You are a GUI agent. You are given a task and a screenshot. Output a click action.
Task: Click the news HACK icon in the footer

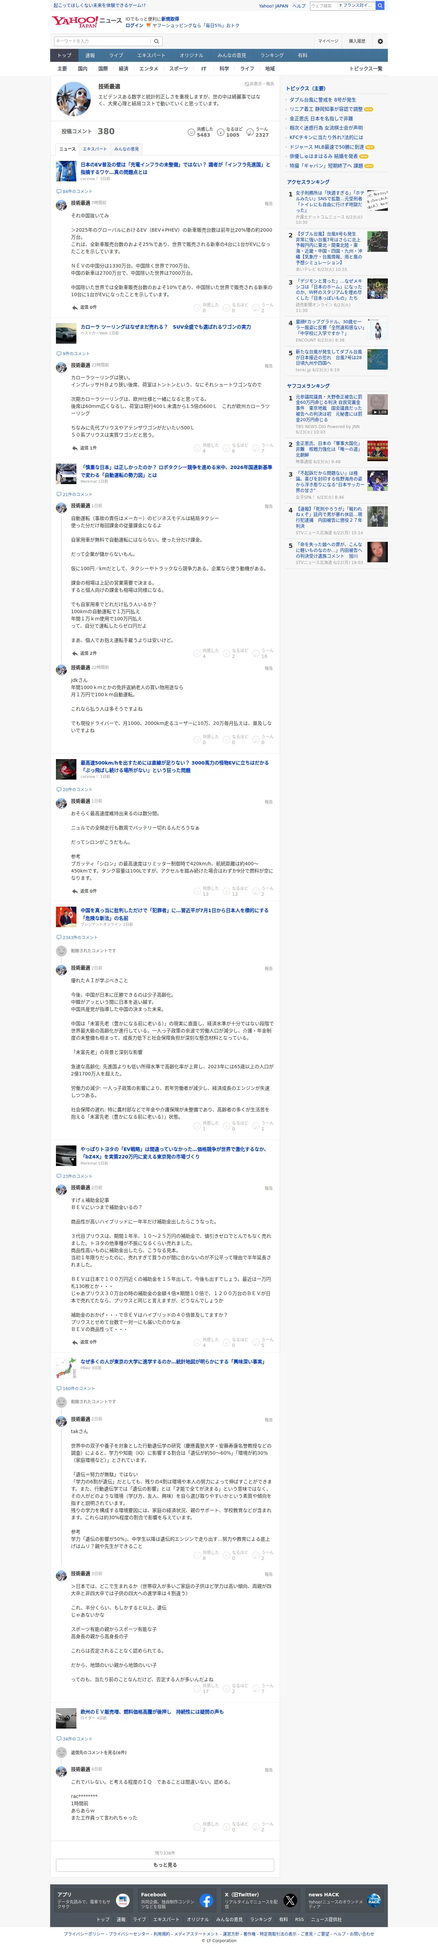click(374, 1900)
